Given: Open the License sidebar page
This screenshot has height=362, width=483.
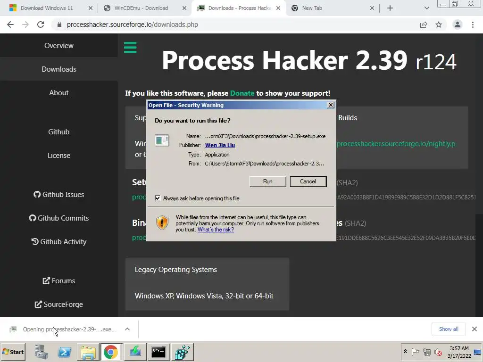Looking at the screenshot, I should [x=59, y=156].
